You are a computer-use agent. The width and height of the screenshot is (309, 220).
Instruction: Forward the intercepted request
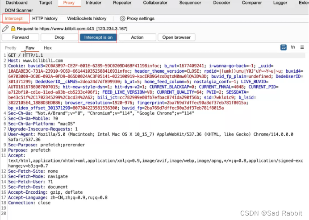(x=20, y=37)
